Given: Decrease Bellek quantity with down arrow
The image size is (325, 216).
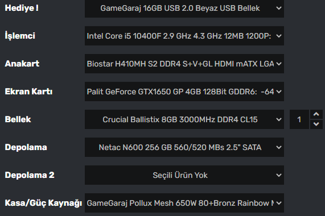Looking at the screenshot, I should 316,124.
